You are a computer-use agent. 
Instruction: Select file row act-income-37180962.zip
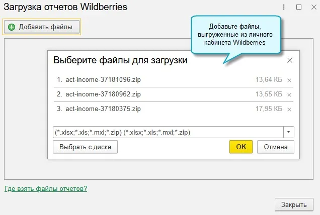click(174, 94)
